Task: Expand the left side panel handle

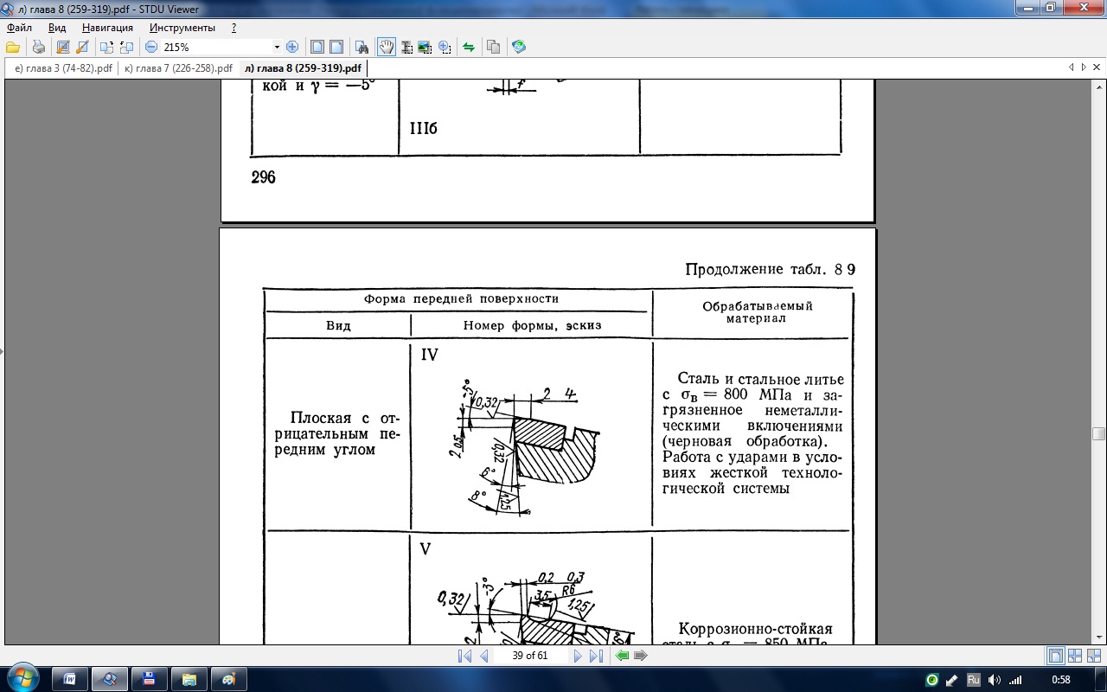Action: 2,352
